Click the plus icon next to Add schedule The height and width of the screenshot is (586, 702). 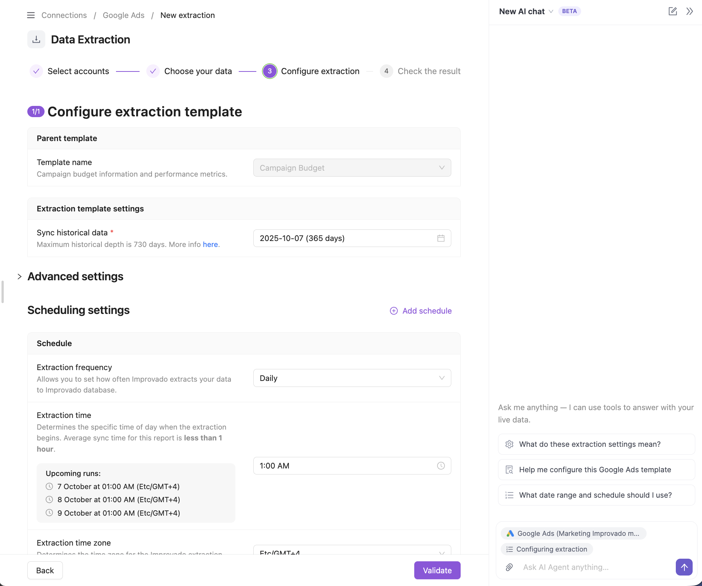(394, 311)
